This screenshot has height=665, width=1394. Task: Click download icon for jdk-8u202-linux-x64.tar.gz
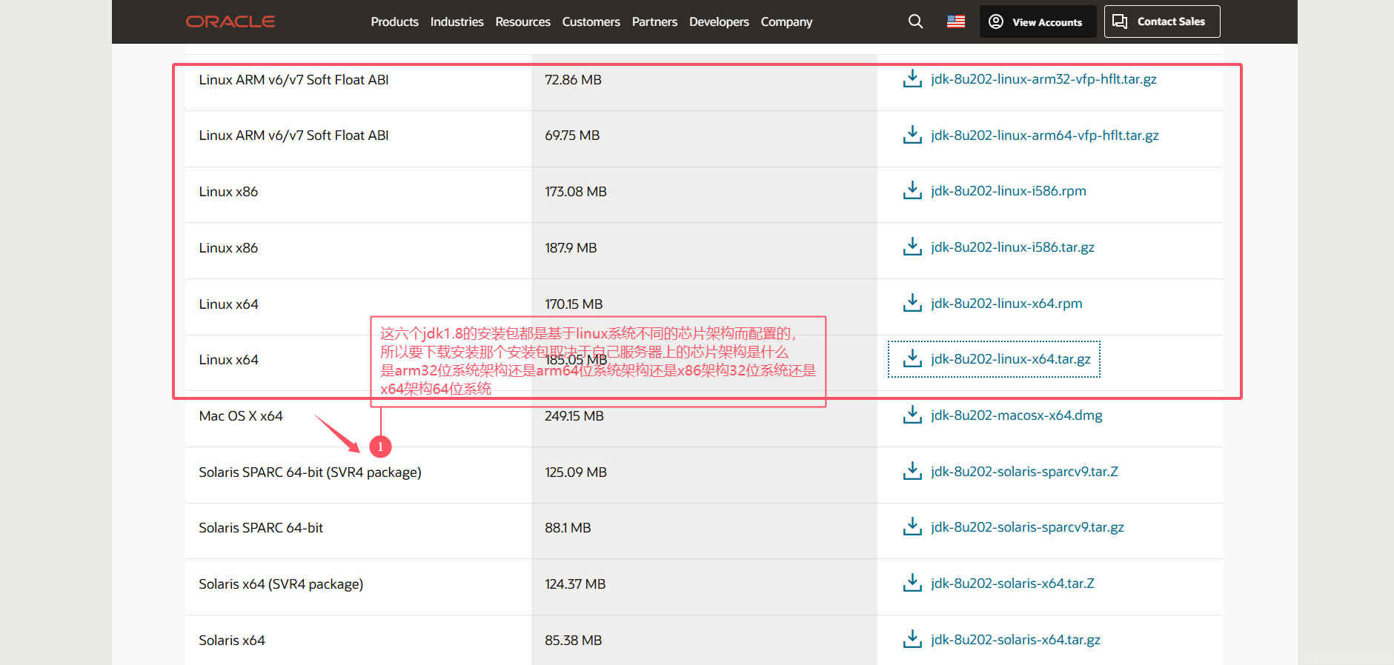click(912, 358)
